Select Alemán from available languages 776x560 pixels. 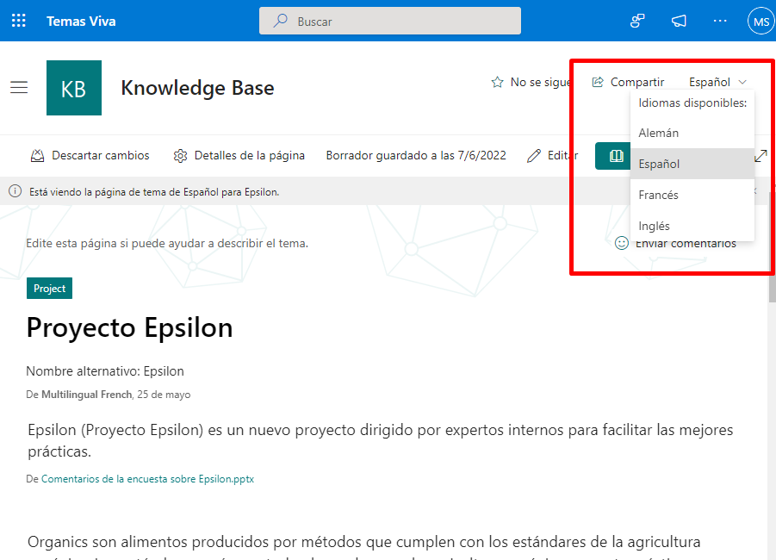tap(692, 133)
